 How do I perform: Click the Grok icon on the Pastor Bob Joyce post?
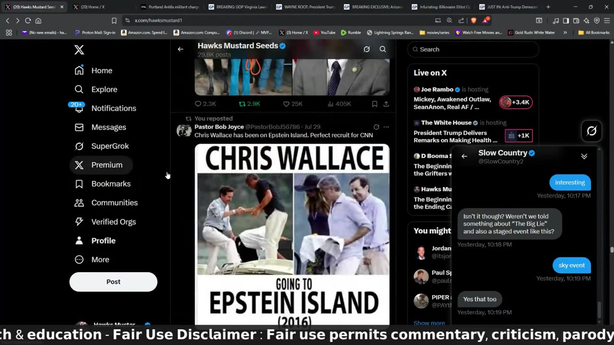(376, 127)
